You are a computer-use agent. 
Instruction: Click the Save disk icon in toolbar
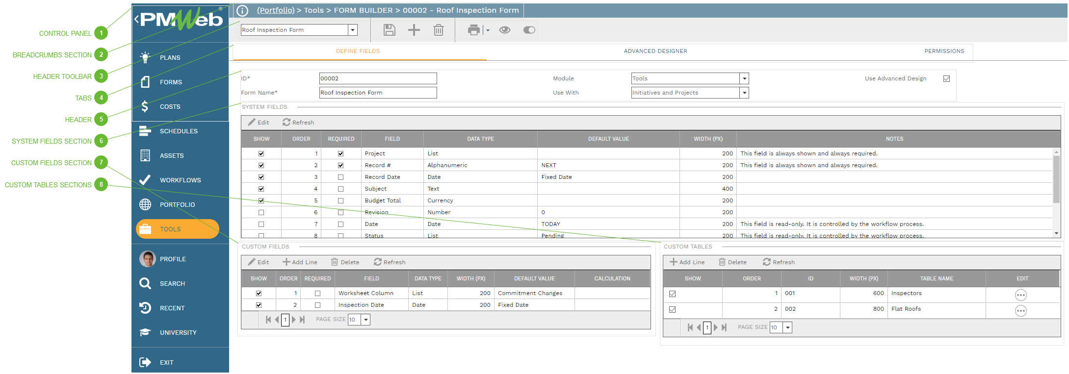(x=389, y=30)
